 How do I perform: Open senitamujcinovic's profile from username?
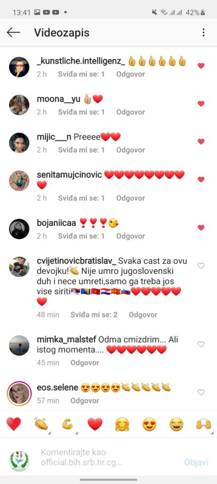click(69, 175)
